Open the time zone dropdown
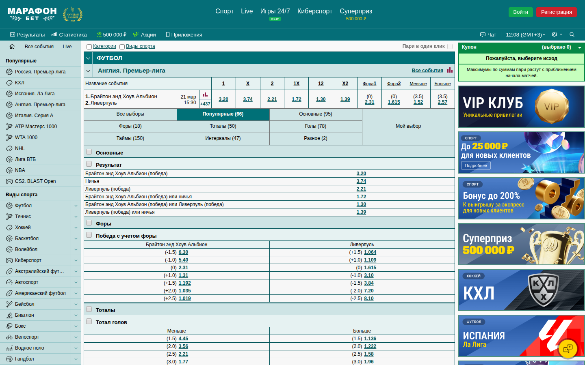 (x=525, y=34)
